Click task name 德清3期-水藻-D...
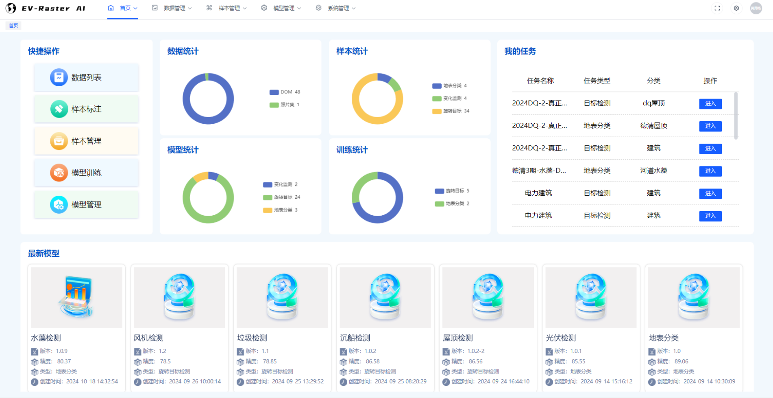 tap(539, 171)
